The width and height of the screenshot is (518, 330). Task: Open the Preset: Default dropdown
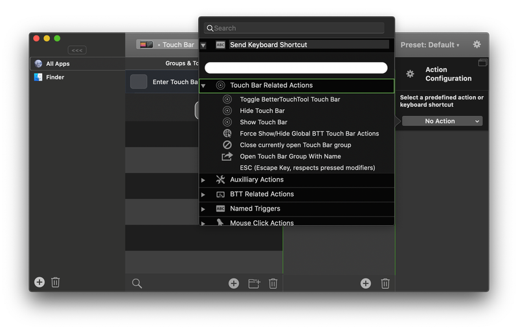[x=430, y=45]
